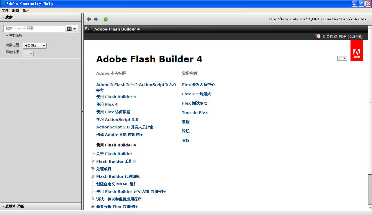
Task: Open the Tour de Flex link
Action: point(195,112)
